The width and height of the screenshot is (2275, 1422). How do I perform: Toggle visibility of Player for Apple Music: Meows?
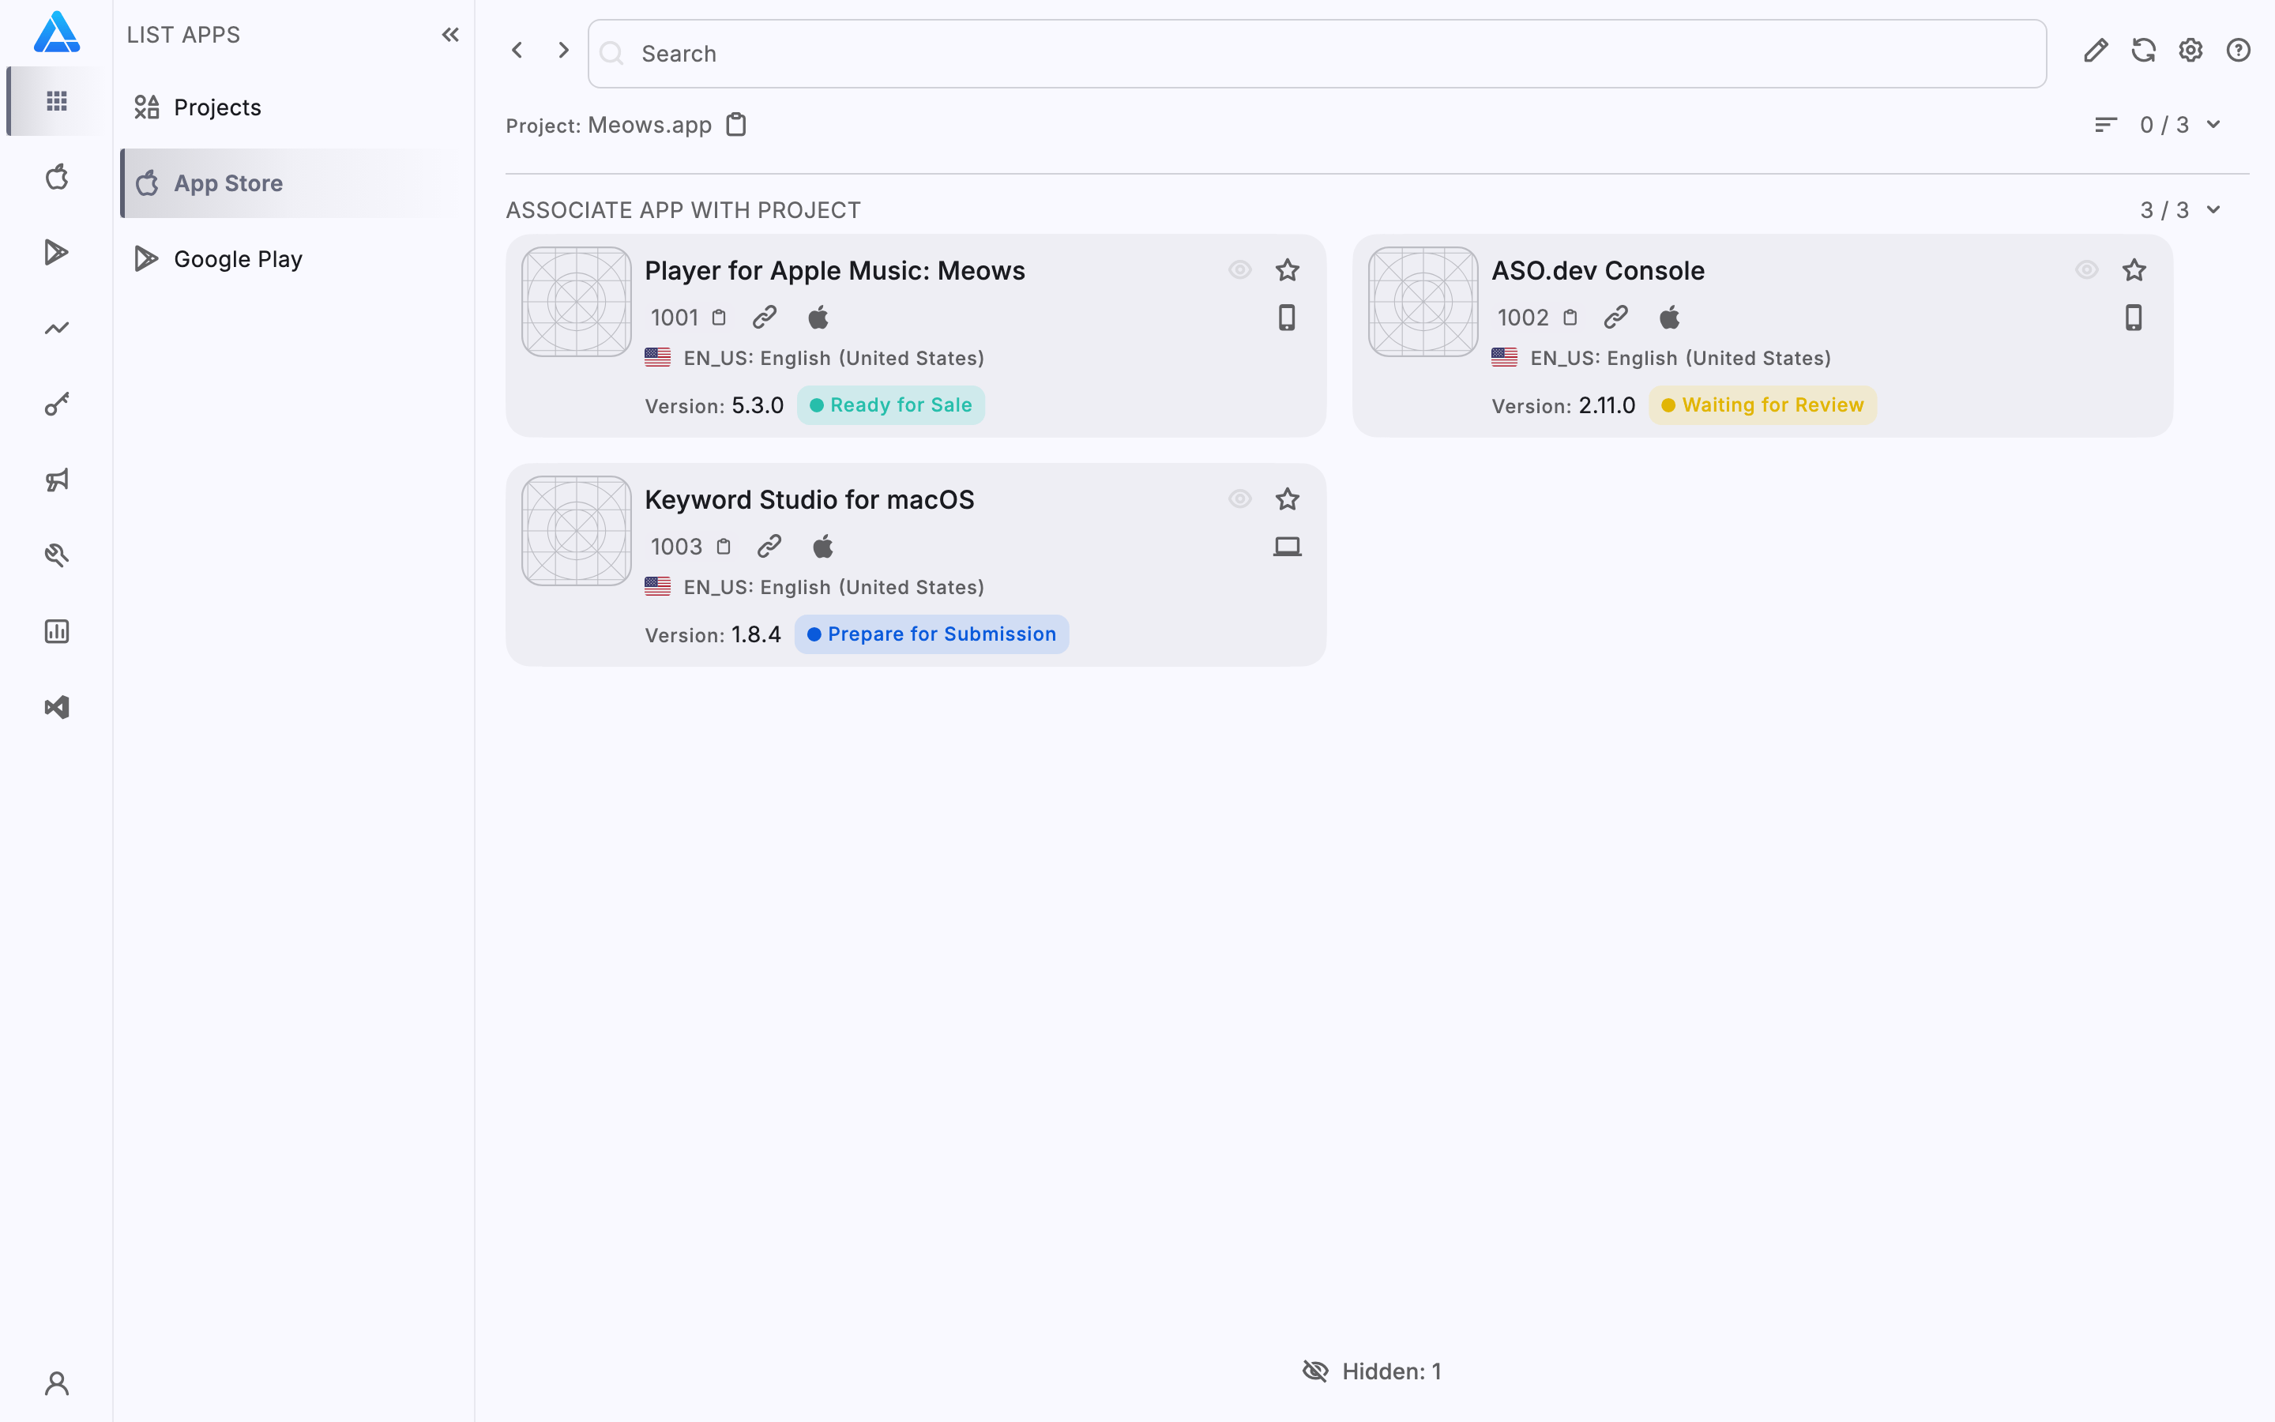tap(1240, 270)
